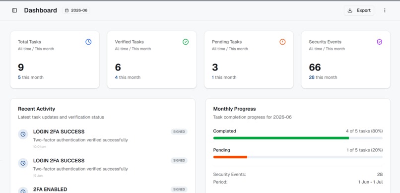Screen dimensions: 400x193
Task: Click the '1 of 5 tasks (20%)' label
Action: pos(365,150)
